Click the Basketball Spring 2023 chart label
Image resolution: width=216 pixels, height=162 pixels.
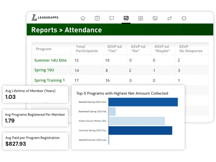click(x=93, y=111)
